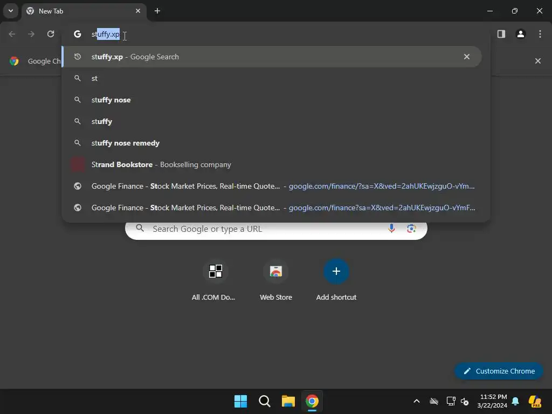Click magnifier icon in page search box
Image resolution: width=552 pixels, height=414 pixels.
140,228
